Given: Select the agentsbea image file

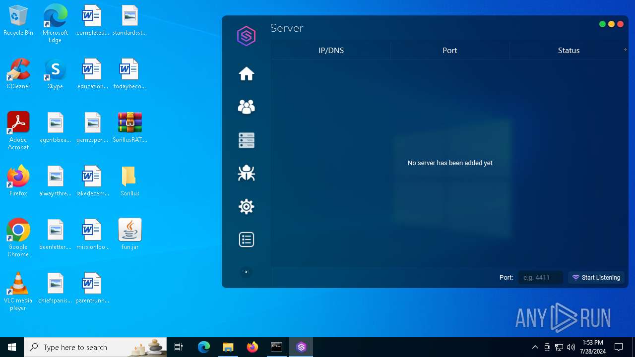Looking at the screenshot, I should tap(55, 127).
